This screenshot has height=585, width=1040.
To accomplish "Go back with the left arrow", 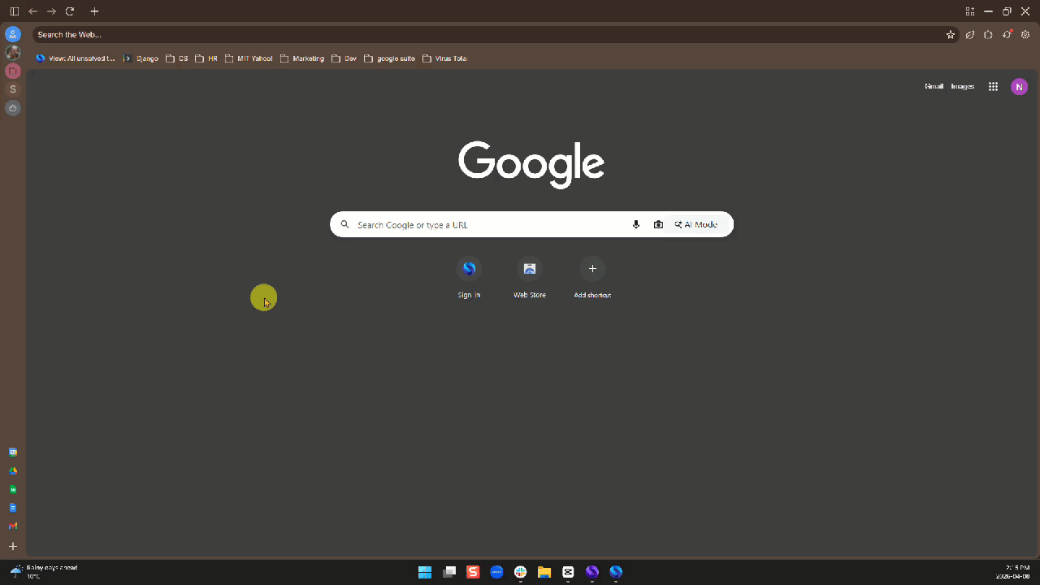I will (x=32, y=11).
